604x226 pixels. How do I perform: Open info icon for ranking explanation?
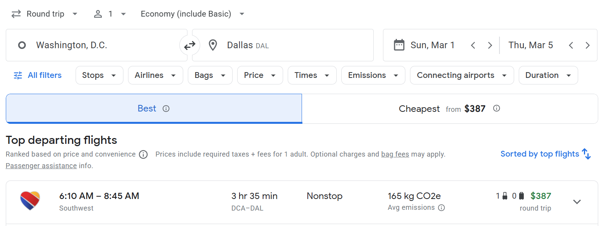143,155
